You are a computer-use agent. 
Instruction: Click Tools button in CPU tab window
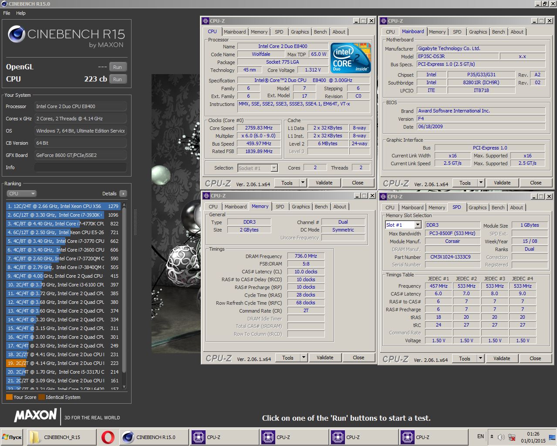click(287, 183)
